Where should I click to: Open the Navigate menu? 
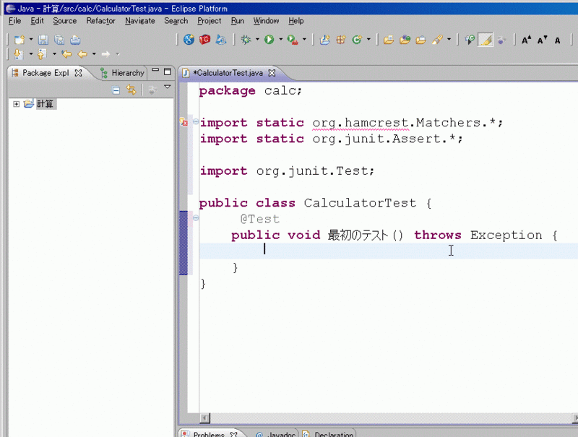139,21
